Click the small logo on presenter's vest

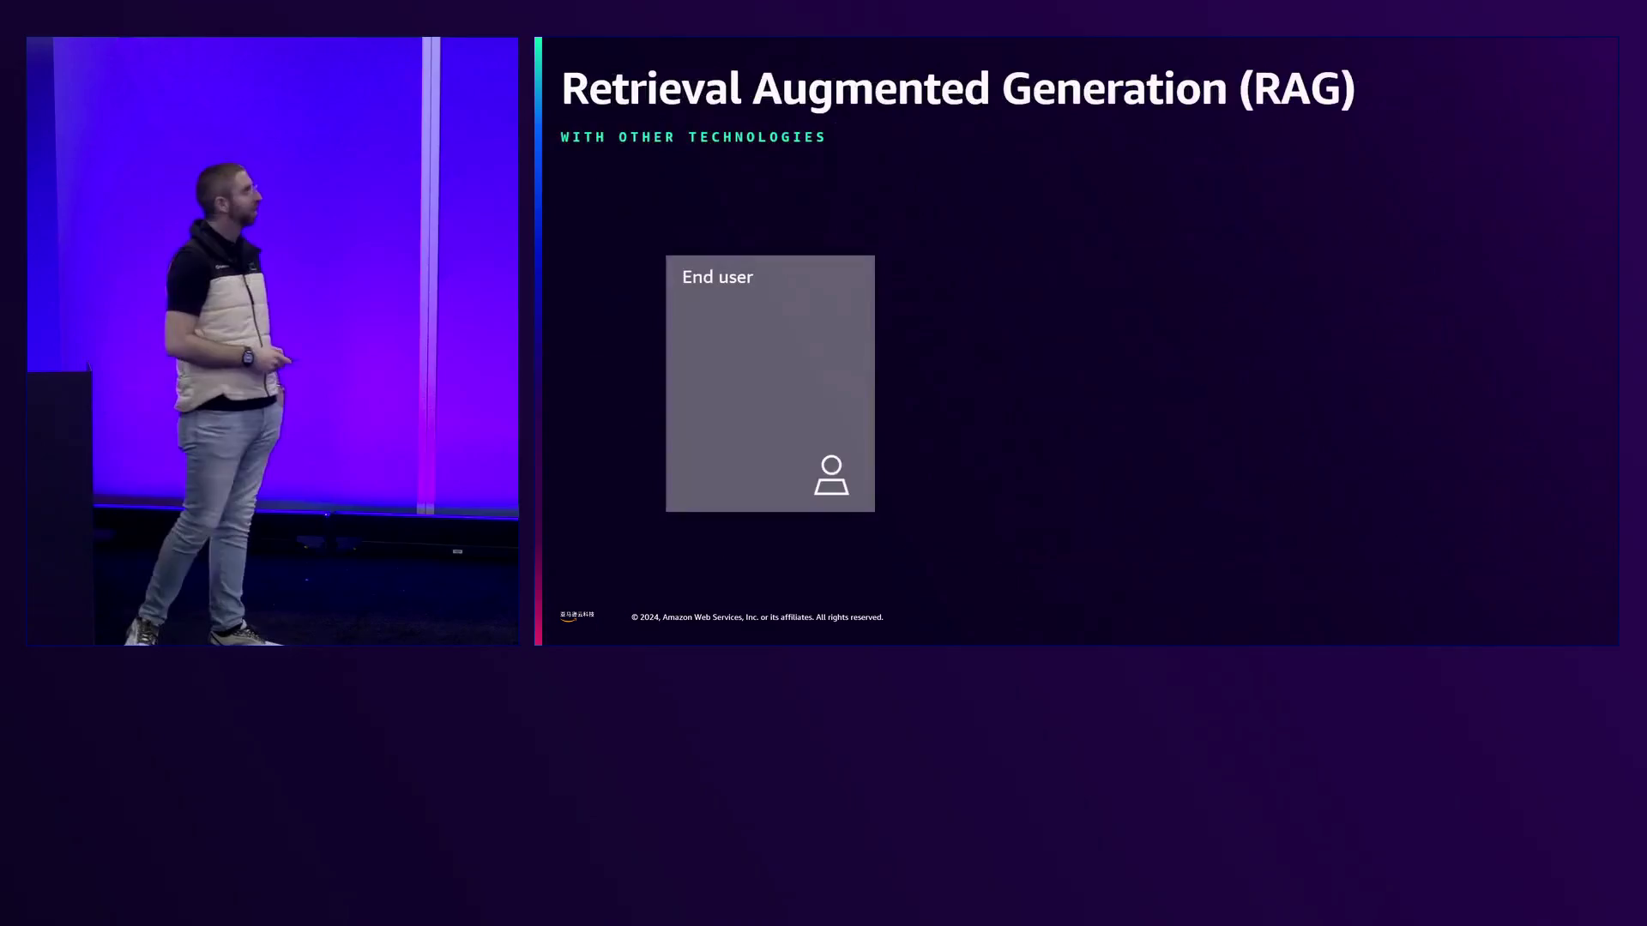(221, 267)
